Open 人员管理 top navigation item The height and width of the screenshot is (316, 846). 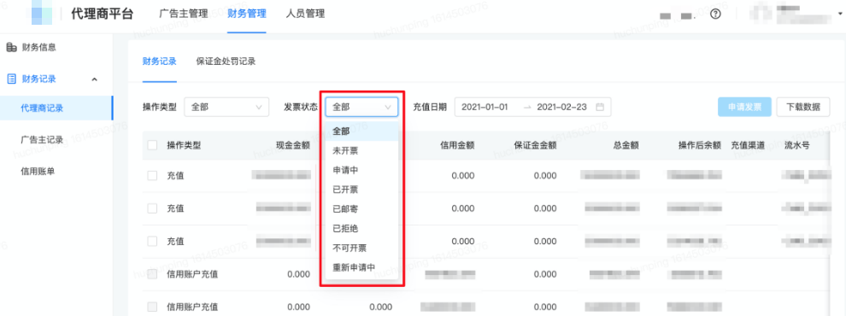305,14
